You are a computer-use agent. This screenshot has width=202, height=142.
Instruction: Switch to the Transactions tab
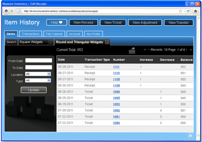31,34
